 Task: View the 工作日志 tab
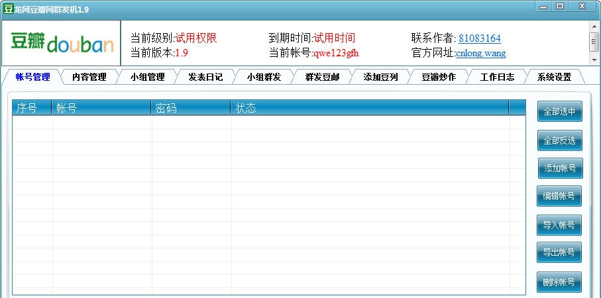point(497,77)
